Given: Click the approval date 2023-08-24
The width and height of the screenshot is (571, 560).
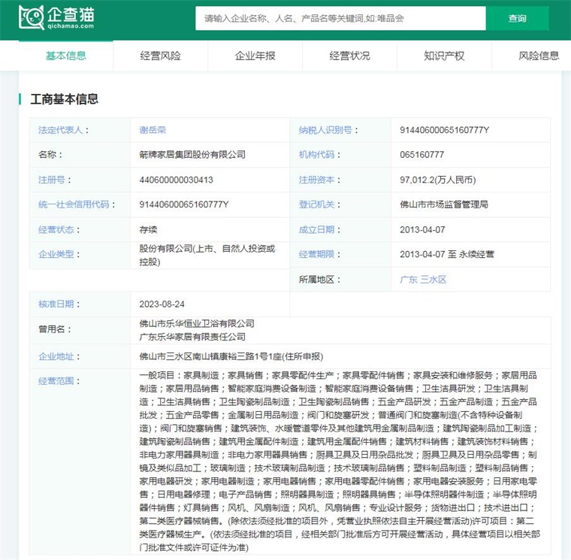Looking at the screenshot, I should pyautogui.click(x=161, y=304).
